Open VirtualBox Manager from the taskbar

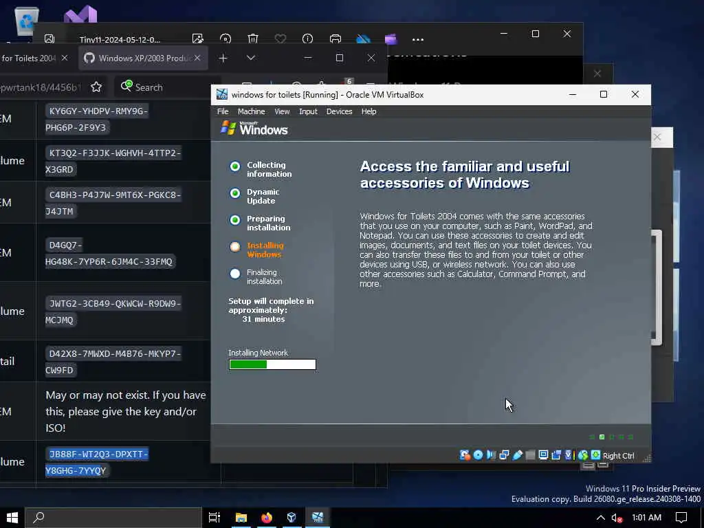click(x=291, y=518)
